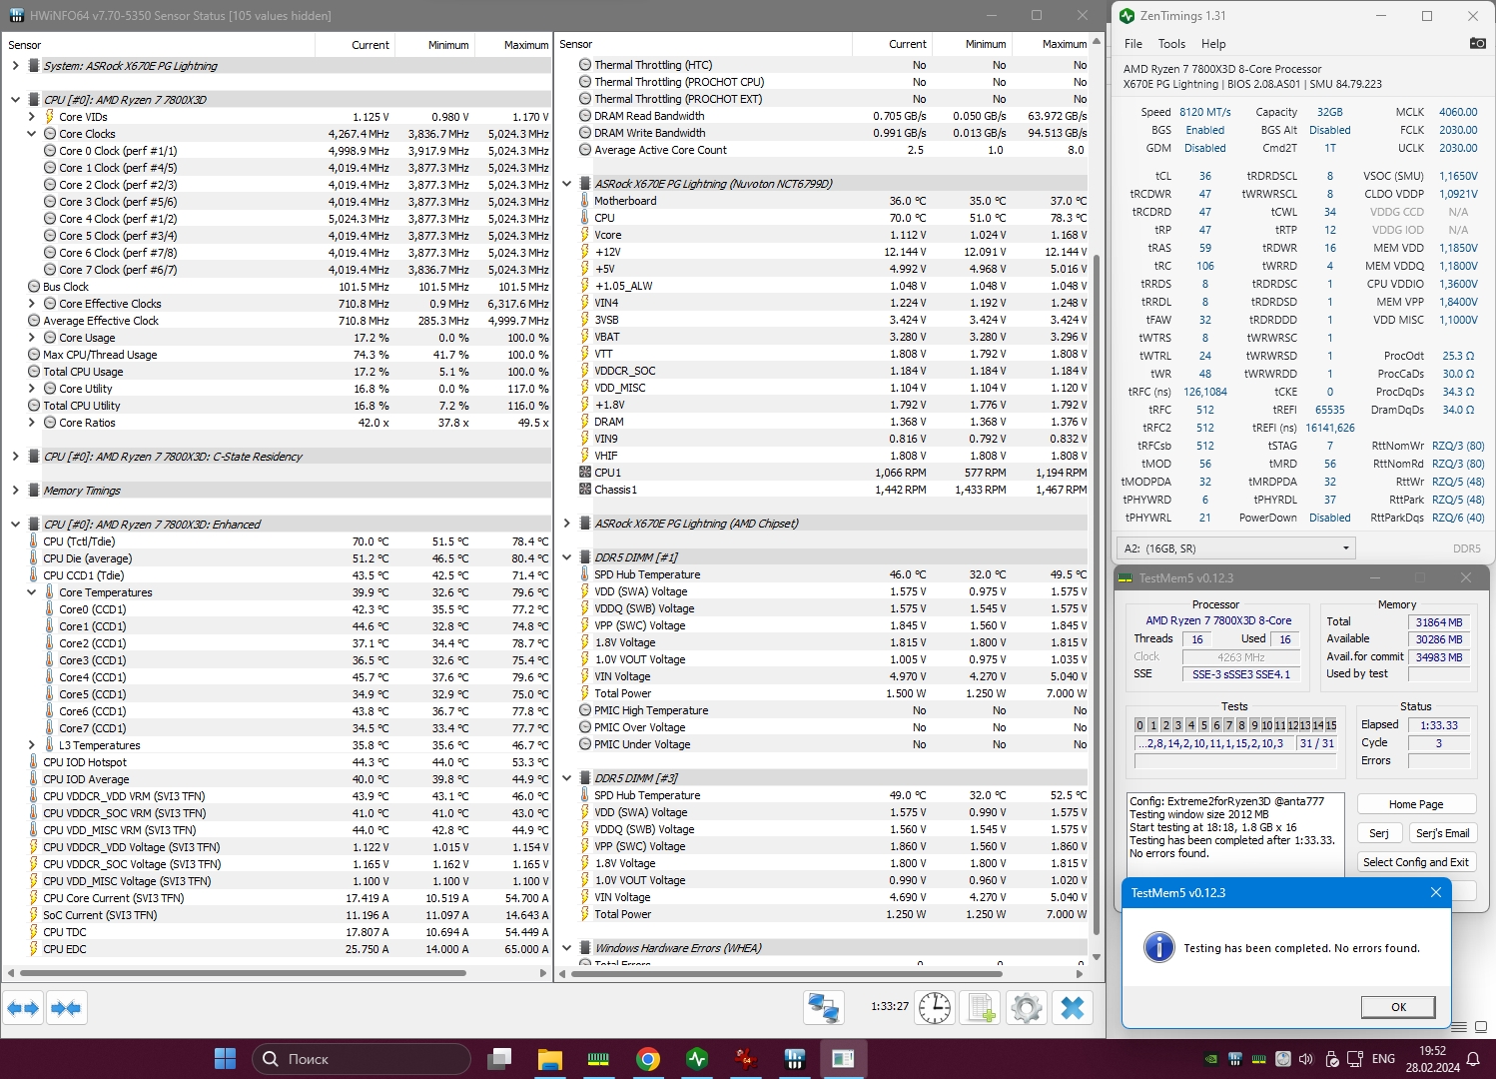
Task: Open the ZenTimings File menu
Action: pos(1133,44)
